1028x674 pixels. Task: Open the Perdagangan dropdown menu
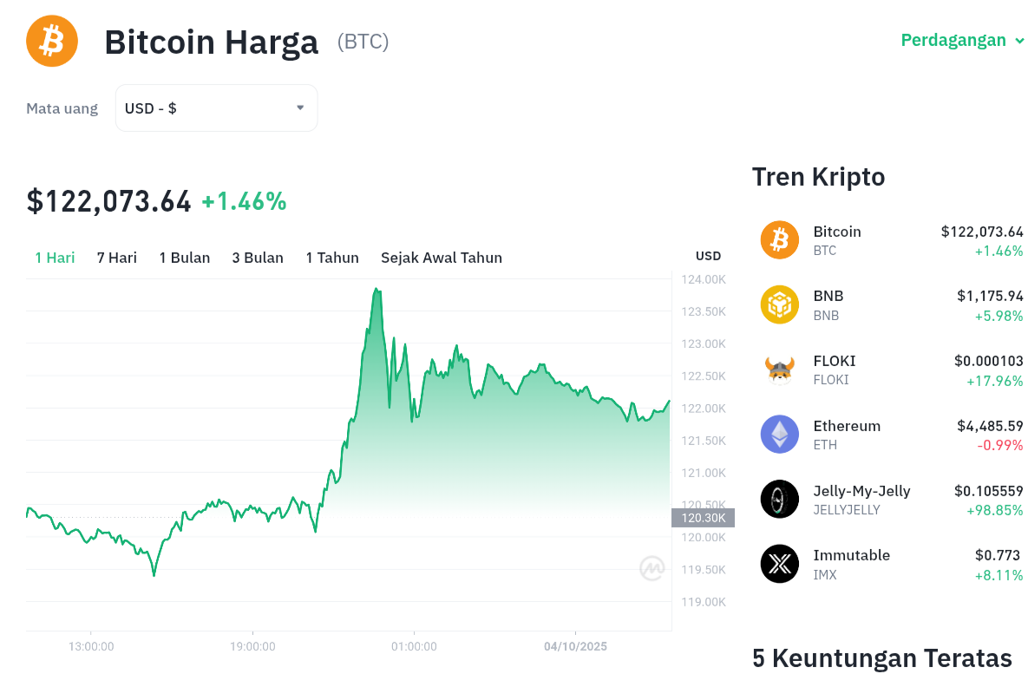(x=962, y=40)
